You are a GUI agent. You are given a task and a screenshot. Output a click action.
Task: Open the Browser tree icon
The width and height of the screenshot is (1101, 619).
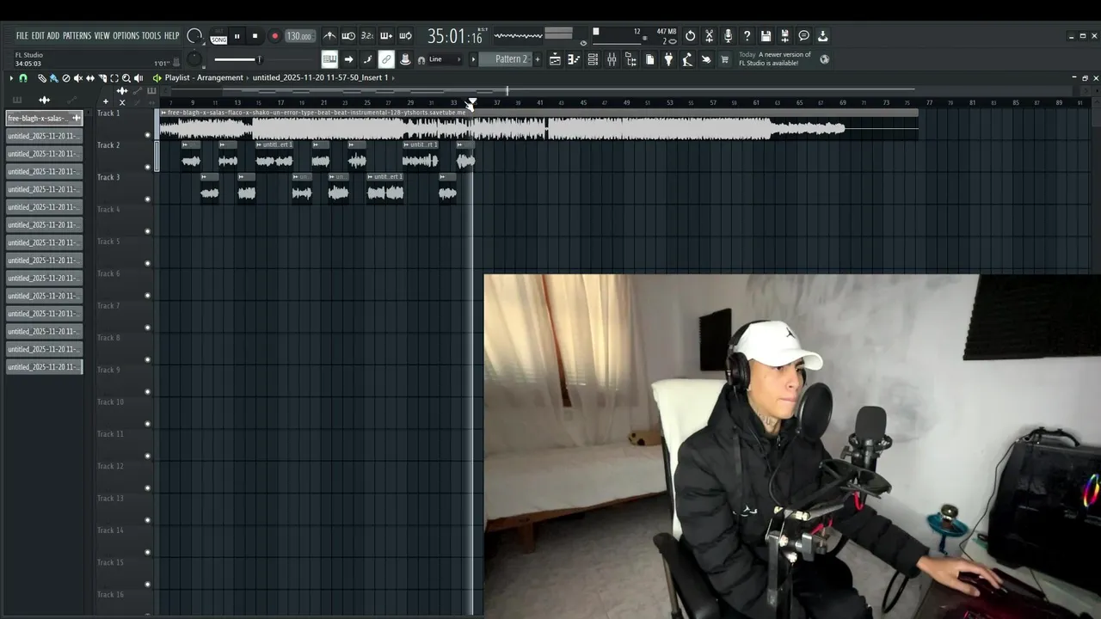[x=630, y=59]
